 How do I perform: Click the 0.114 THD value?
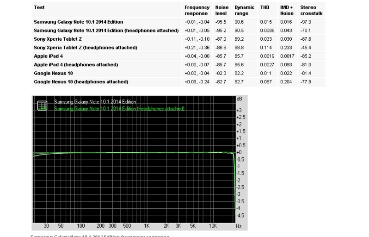tap(266, 48)
